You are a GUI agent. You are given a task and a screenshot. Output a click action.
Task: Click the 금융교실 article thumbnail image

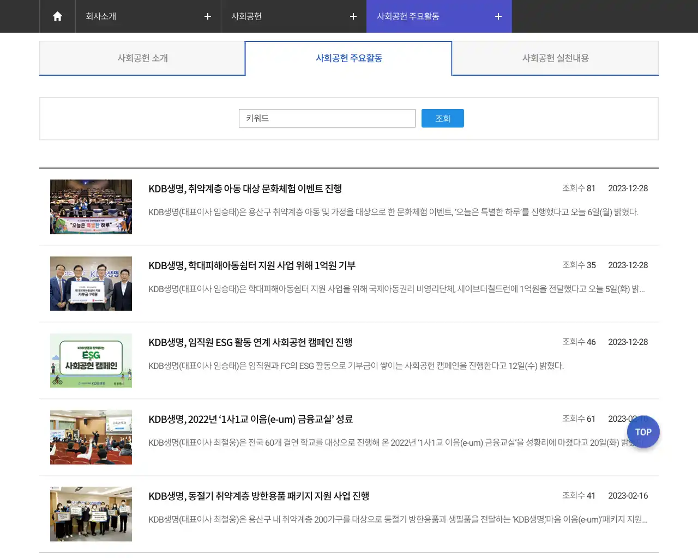(x=91, y=437)
